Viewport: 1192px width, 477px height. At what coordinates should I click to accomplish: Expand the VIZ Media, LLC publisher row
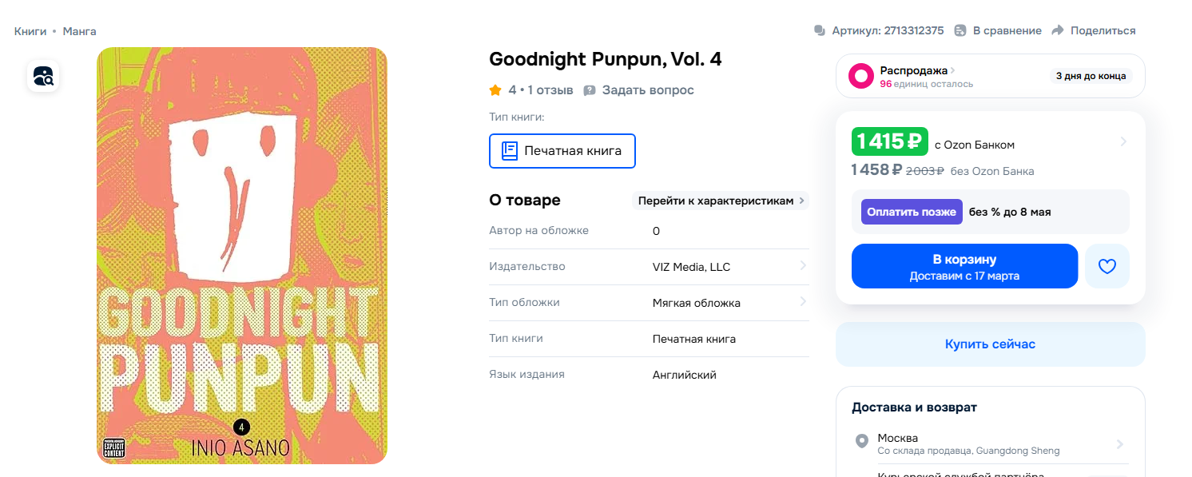click(x=802, y=266)
